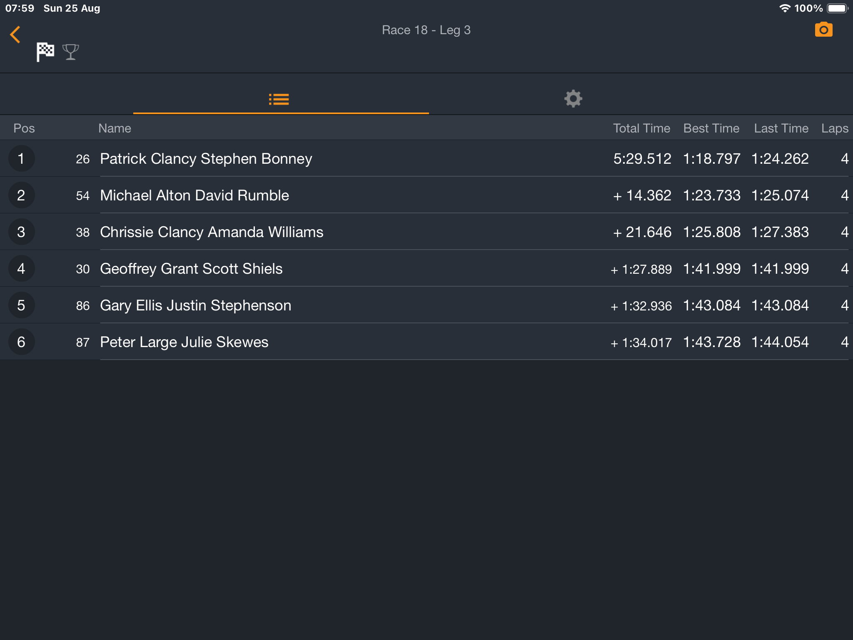
Task: Click car number 30
Action: [x=83, y=269]
